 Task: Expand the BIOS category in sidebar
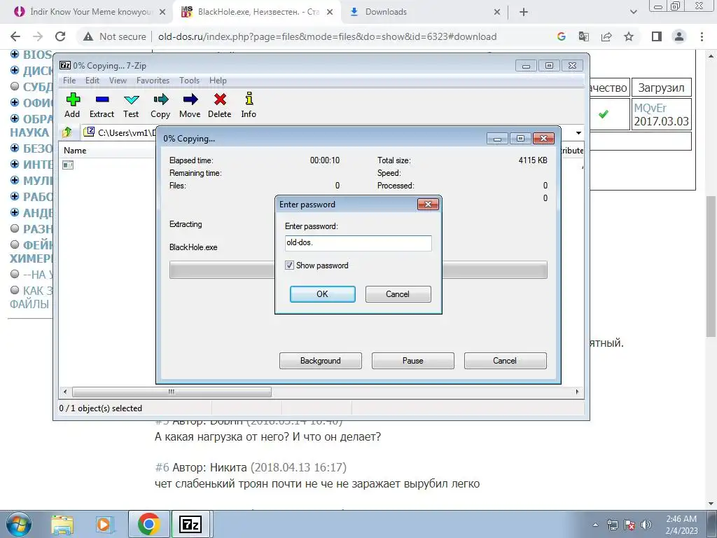pos(15,54)
